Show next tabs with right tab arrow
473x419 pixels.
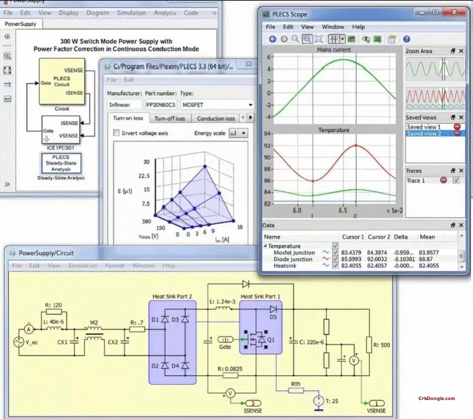pyautogui.click(x=250, y=118)
